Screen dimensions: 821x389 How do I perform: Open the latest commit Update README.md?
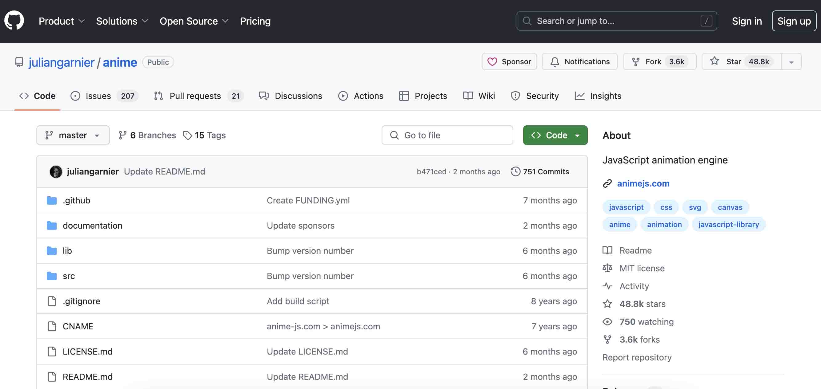click(x=164, y=171)
